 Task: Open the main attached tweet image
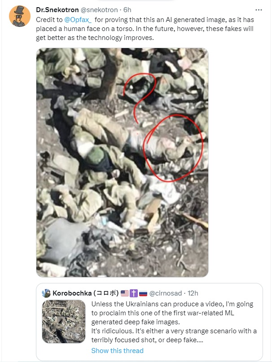tap(122, 163)
